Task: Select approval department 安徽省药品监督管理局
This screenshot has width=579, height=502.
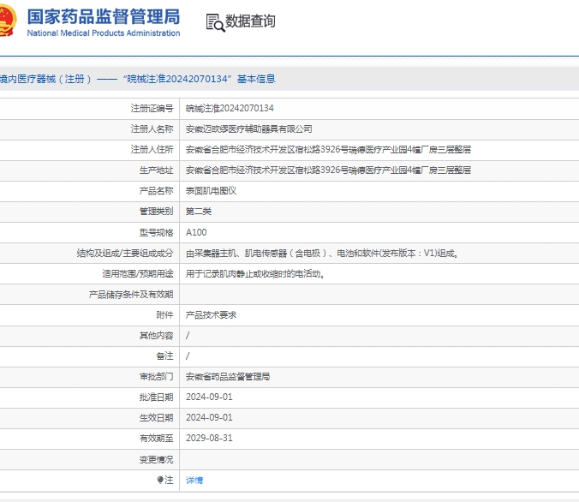Action: (228, 377)
